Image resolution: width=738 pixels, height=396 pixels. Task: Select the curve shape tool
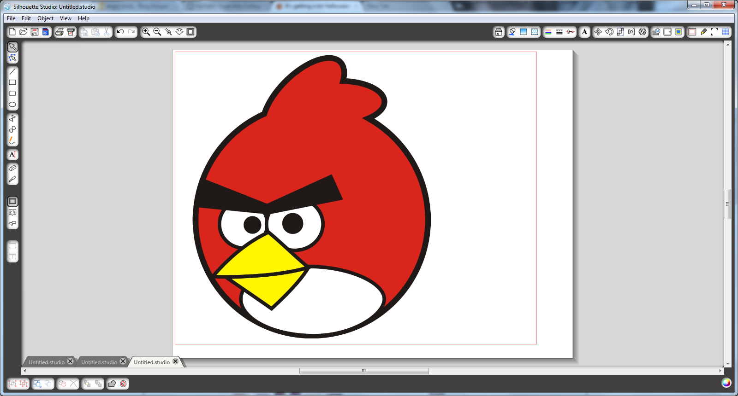12,129
